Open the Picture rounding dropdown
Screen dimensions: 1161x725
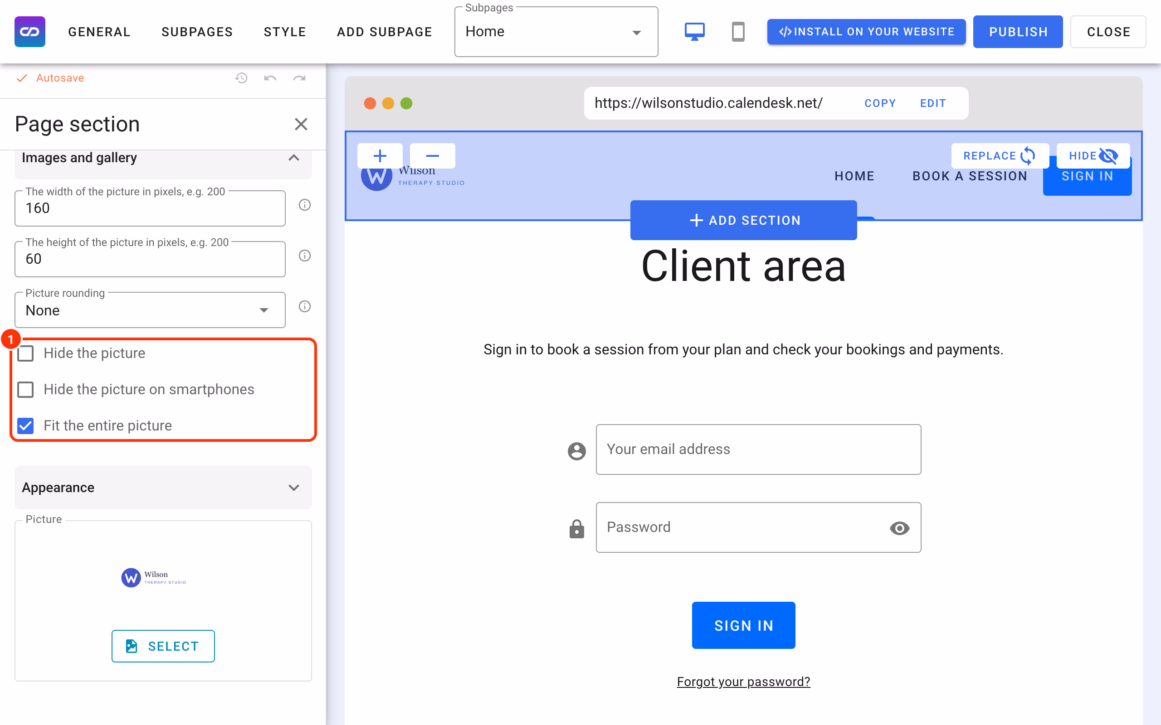[x=150, y=310]
